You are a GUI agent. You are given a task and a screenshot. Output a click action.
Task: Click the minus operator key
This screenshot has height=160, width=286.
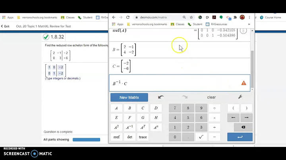tap(214, 137)
